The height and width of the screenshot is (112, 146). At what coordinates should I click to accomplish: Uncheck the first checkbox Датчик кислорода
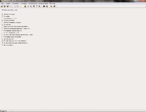pyautogui.click(x=2, y=14)
